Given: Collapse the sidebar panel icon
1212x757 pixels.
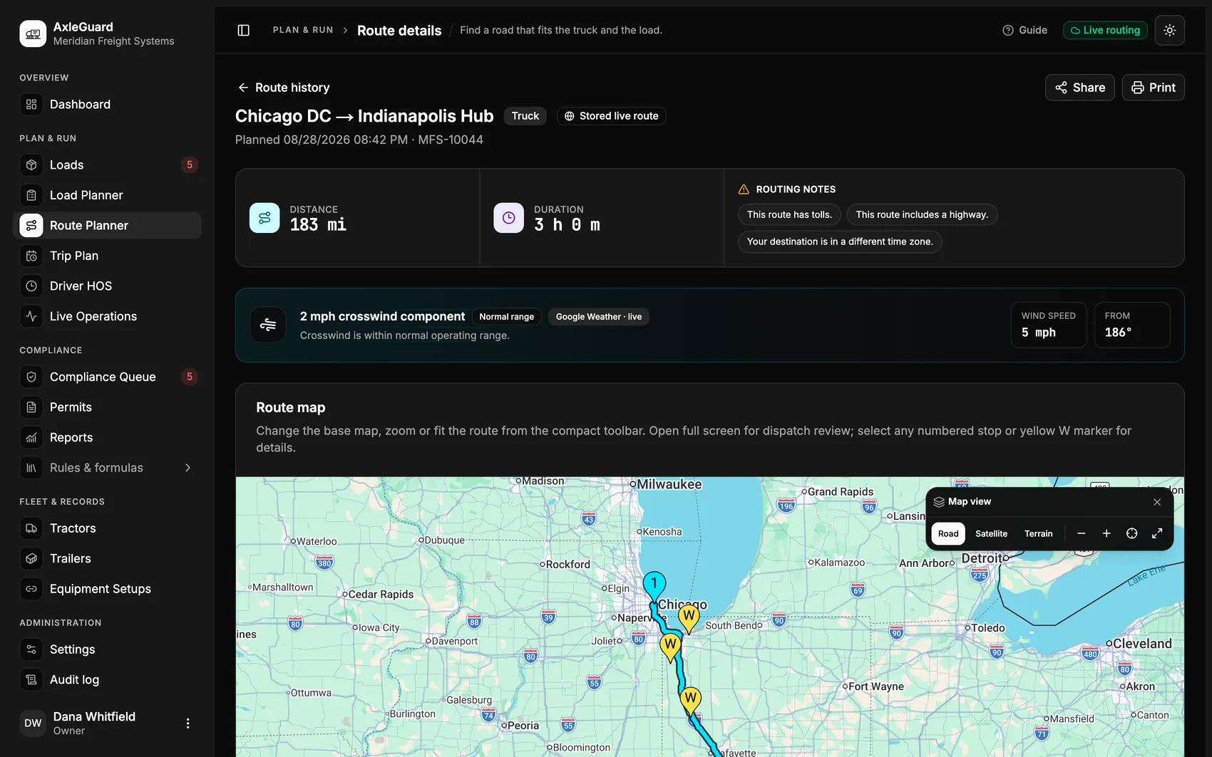Looking at the screenshot, I should point(243,30).
